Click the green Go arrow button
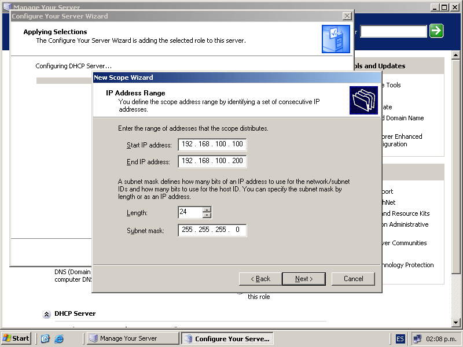This screenshot has height=347, width=463. (x=436, y=31)
